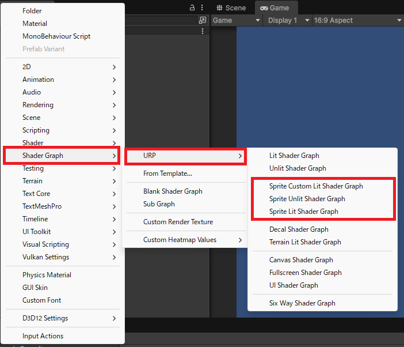
Task: Switch to the Scene tab
Action: click(x=231, y=8)
